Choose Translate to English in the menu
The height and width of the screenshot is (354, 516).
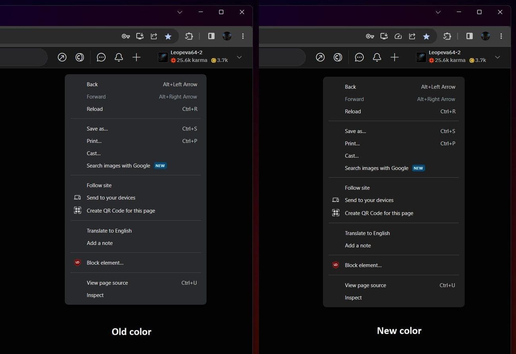pyautogui.click(x=109, y=231)
